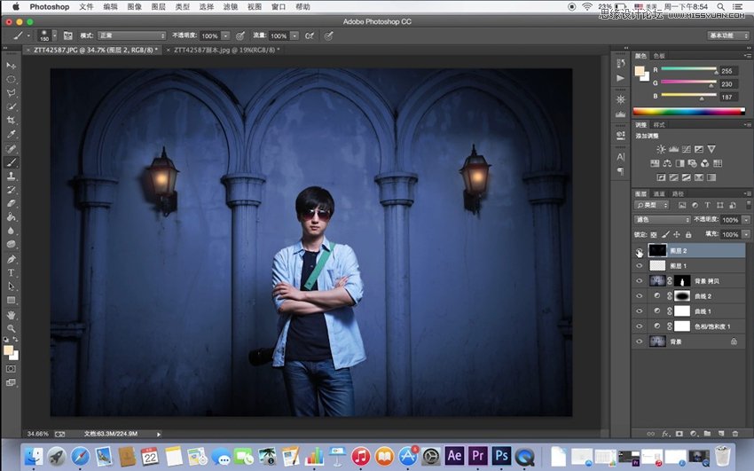Select the Zoom tool
Screen dimensions: 754x471
point(11,328)
